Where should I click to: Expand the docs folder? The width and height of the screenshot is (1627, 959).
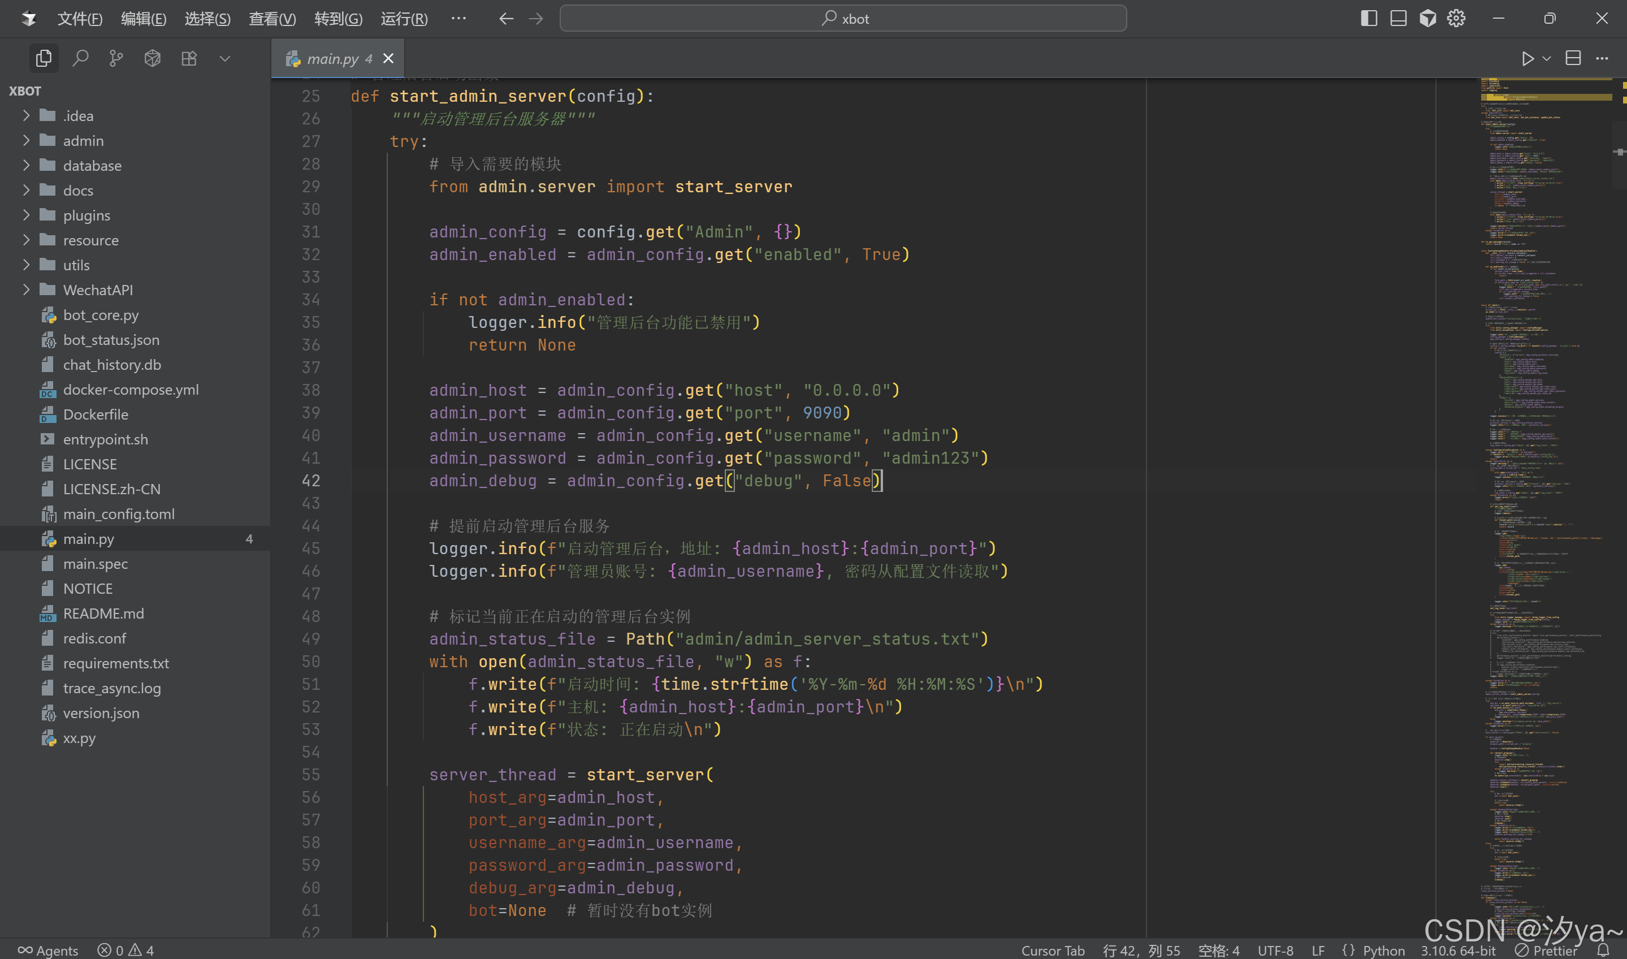[135, 191]
